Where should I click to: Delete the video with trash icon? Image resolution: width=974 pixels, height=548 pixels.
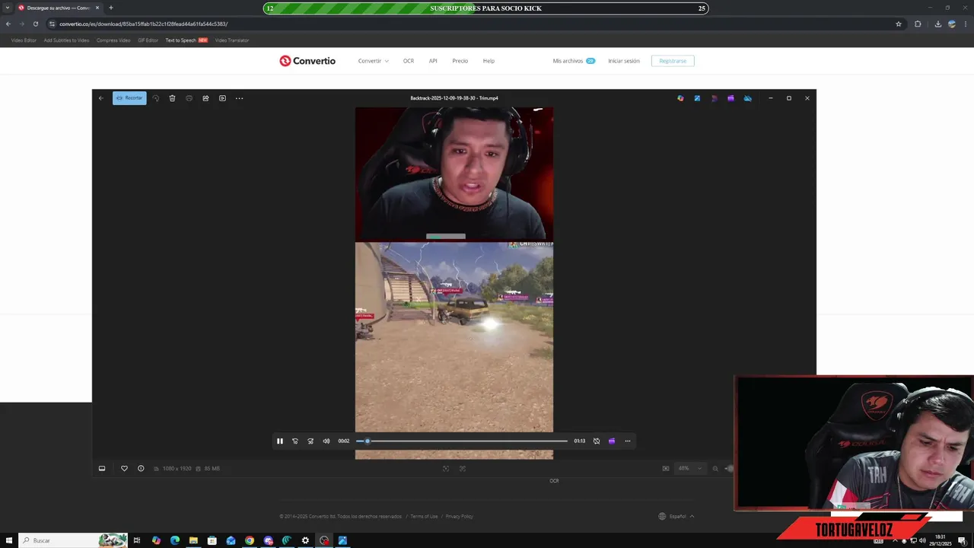[x=173, y=98]
